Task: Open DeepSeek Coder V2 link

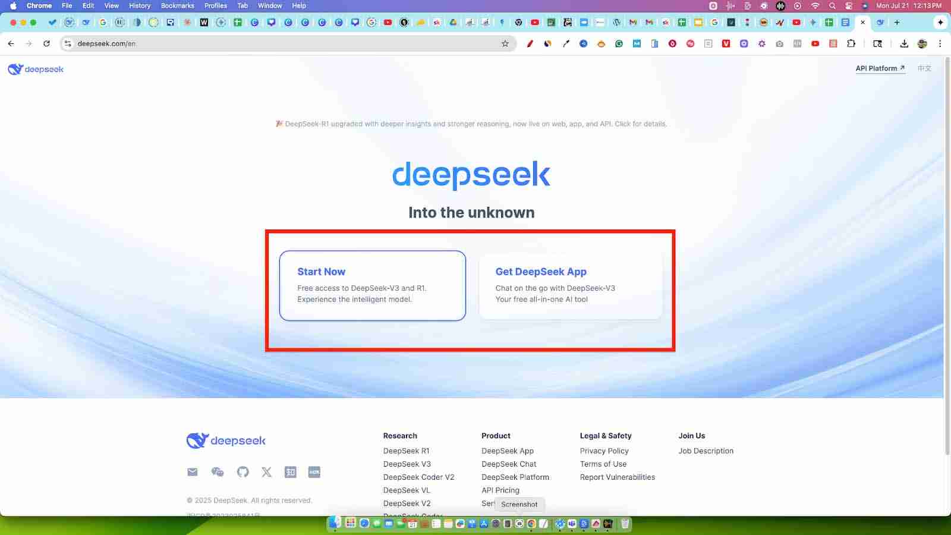Action: click(419, 477)
